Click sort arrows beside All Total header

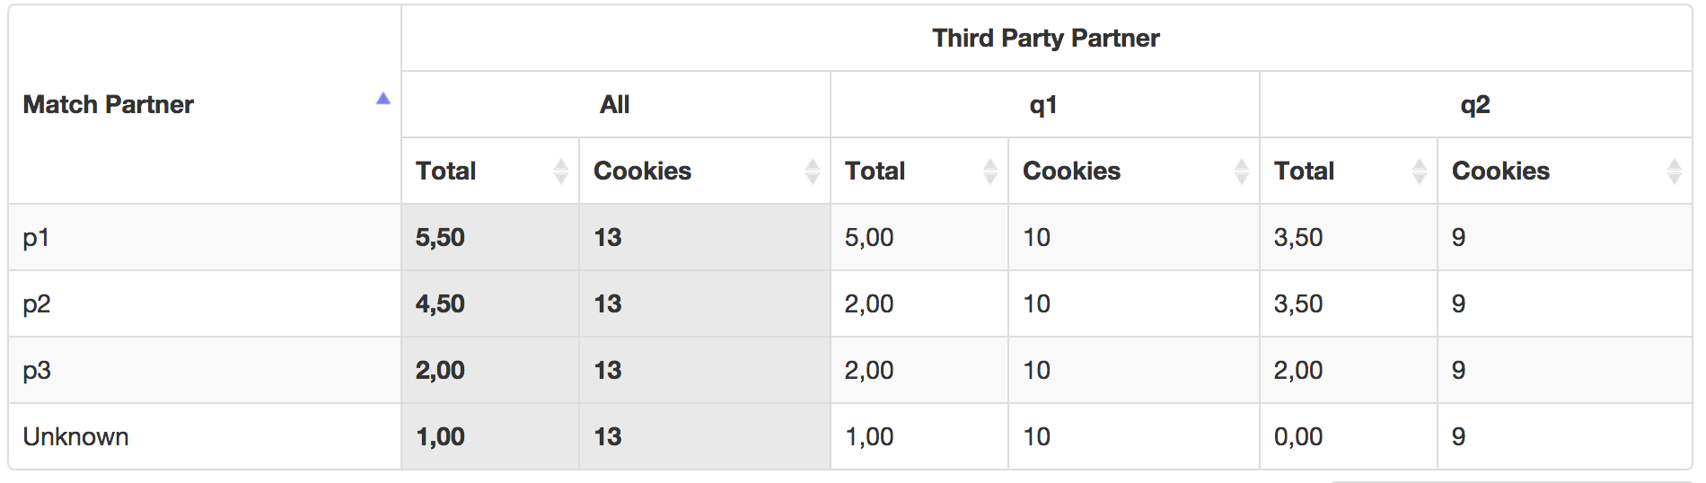[x=561, y=171]
